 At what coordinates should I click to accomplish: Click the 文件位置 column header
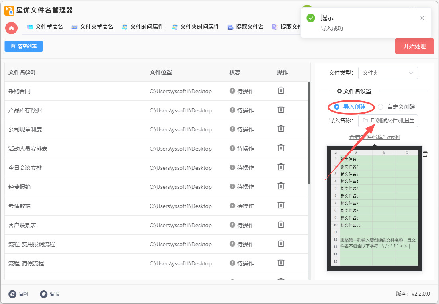[161, 72]
